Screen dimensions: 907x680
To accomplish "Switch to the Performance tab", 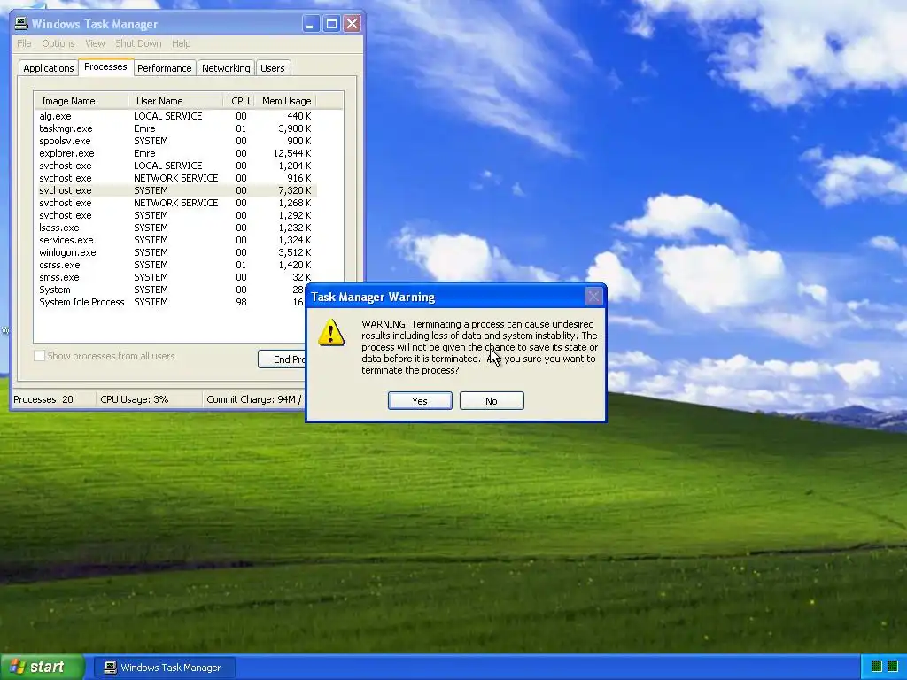I will 164,67.
